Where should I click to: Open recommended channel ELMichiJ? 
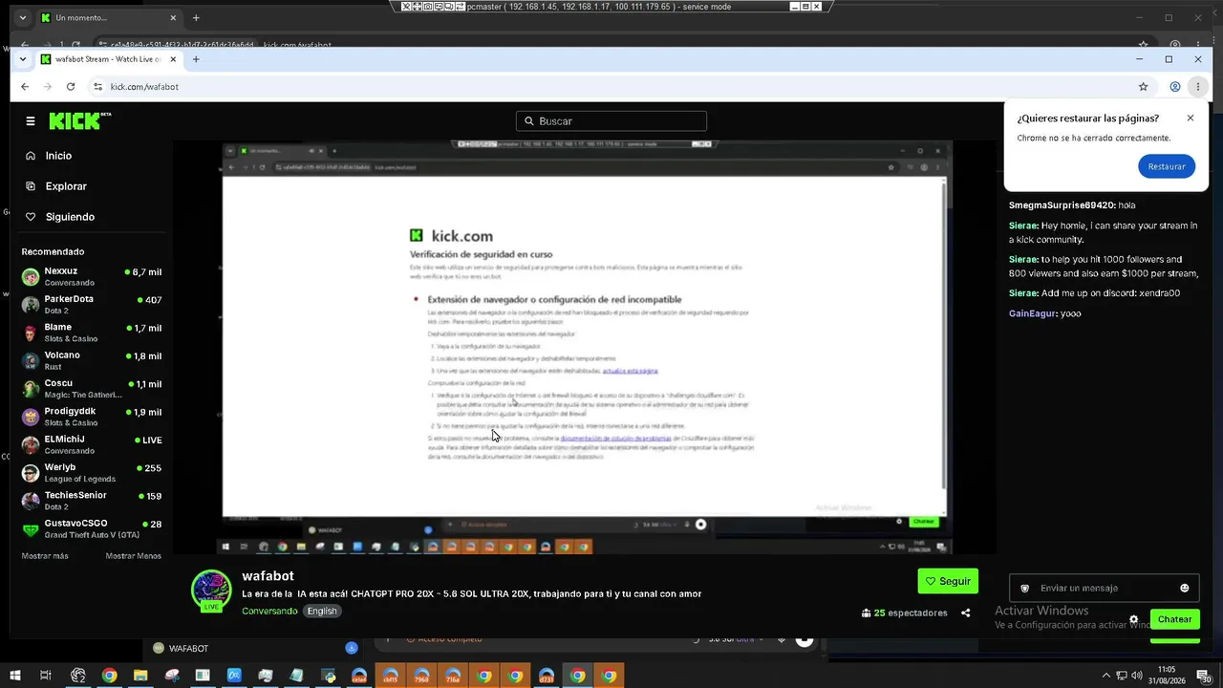[x=91, y=444]
